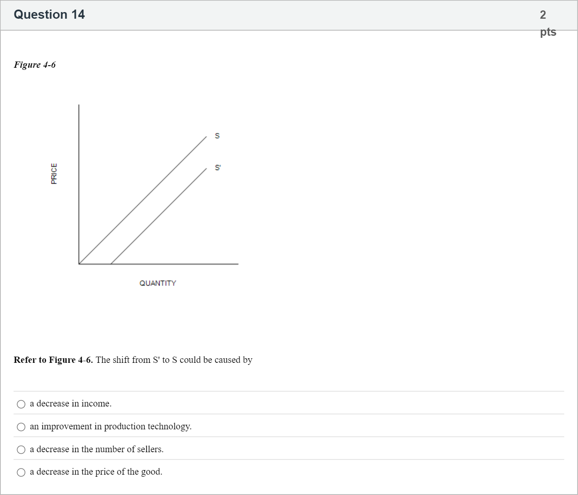Image resolution: width=578 pixels, height=495 pixels.
Task: Pick 'a decrease in the price of the good'
Action: coord(20,472)
